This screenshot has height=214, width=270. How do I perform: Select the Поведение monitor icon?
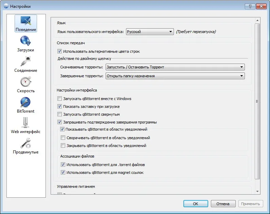(25, 21)
